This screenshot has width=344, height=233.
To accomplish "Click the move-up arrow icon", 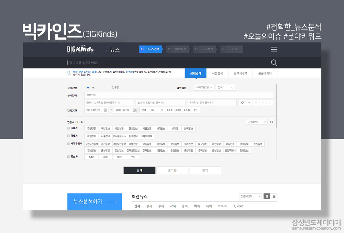I will point(263,103).
